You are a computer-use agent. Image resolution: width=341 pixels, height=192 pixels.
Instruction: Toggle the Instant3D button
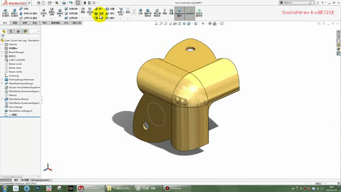[190, 13]
